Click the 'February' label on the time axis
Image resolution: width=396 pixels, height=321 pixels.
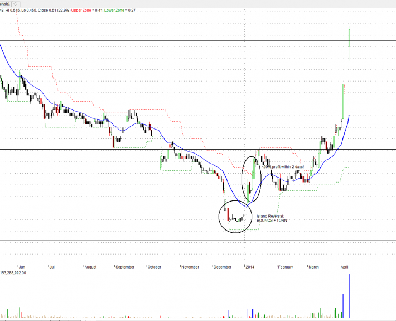(x=285, y=267)
